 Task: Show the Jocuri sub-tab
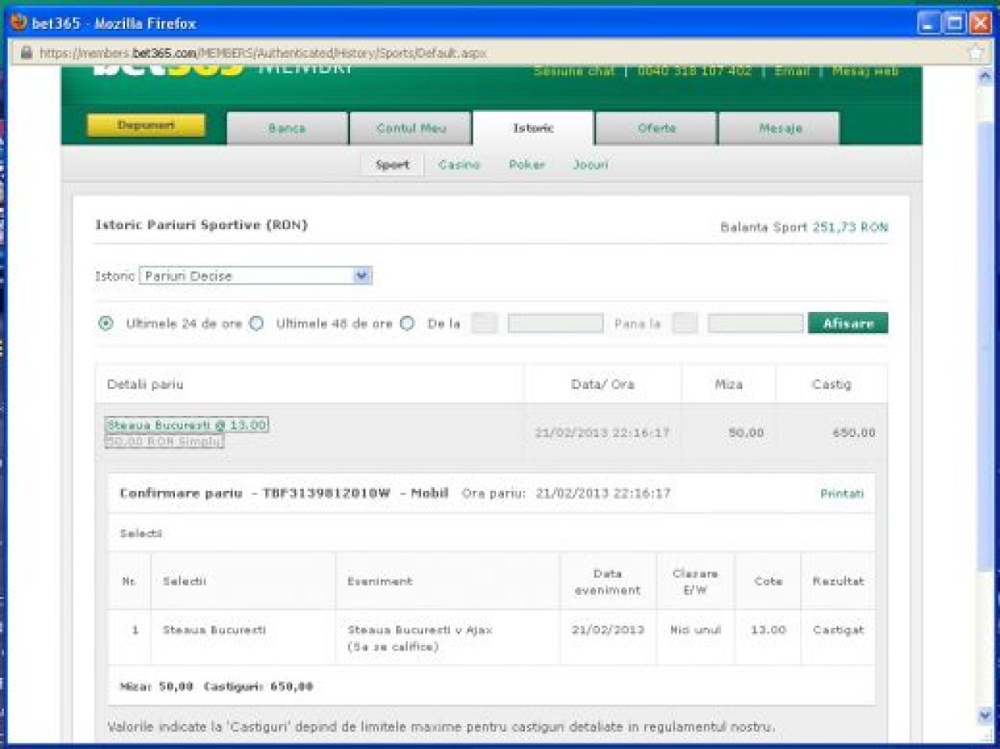tap(591, 165)
